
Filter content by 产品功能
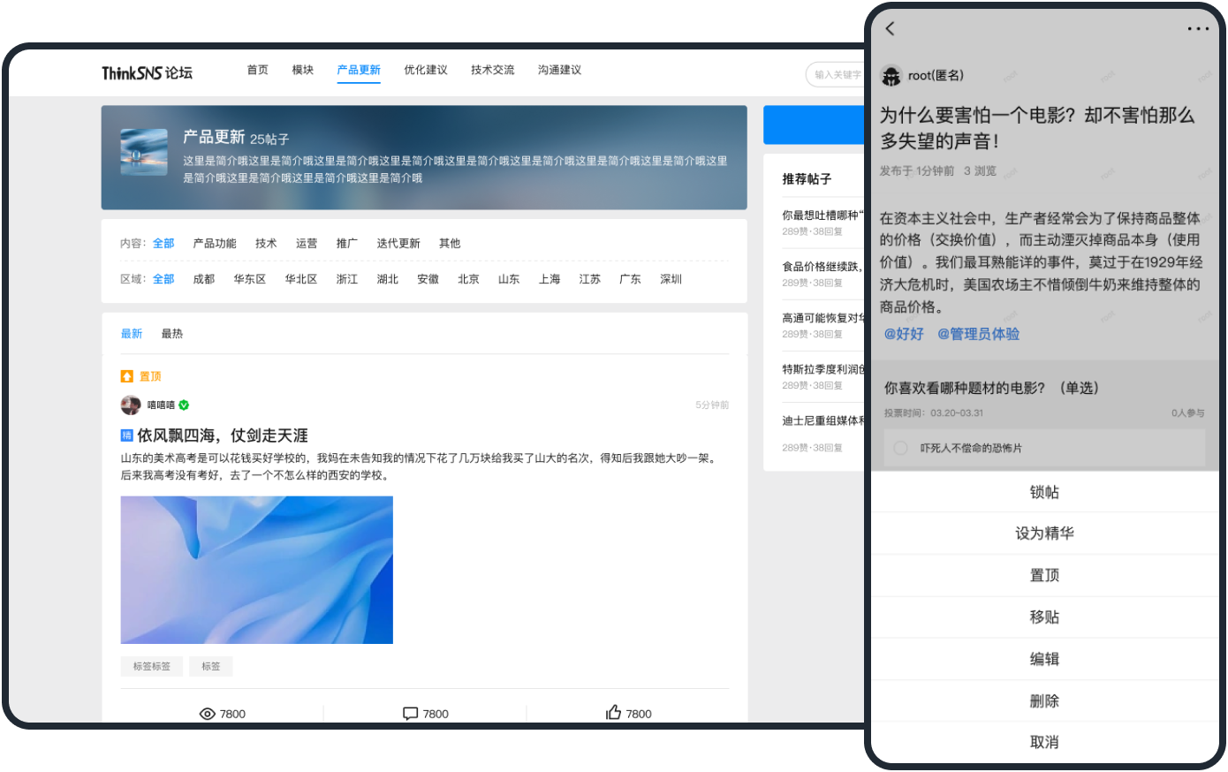coord(215,244)
